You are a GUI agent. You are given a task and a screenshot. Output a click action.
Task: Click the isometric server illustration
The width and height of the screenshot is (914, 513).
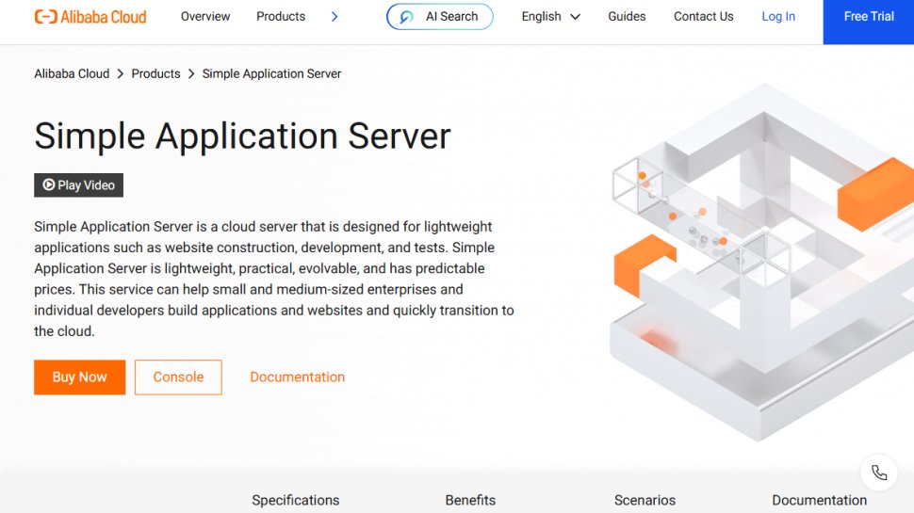[760, 262]
